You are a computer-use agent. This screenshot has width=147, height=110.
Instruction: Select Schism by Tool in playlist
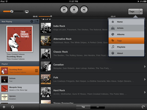coord(20,79)
